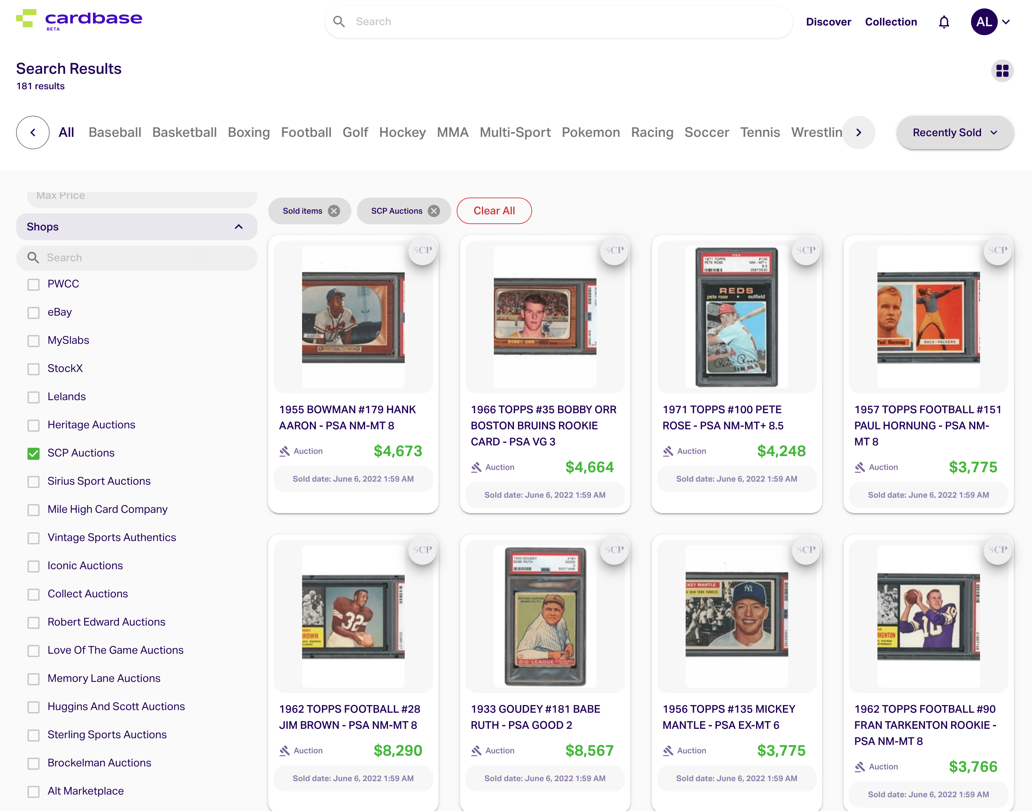Click the AL profile avatar

point(984,22)
